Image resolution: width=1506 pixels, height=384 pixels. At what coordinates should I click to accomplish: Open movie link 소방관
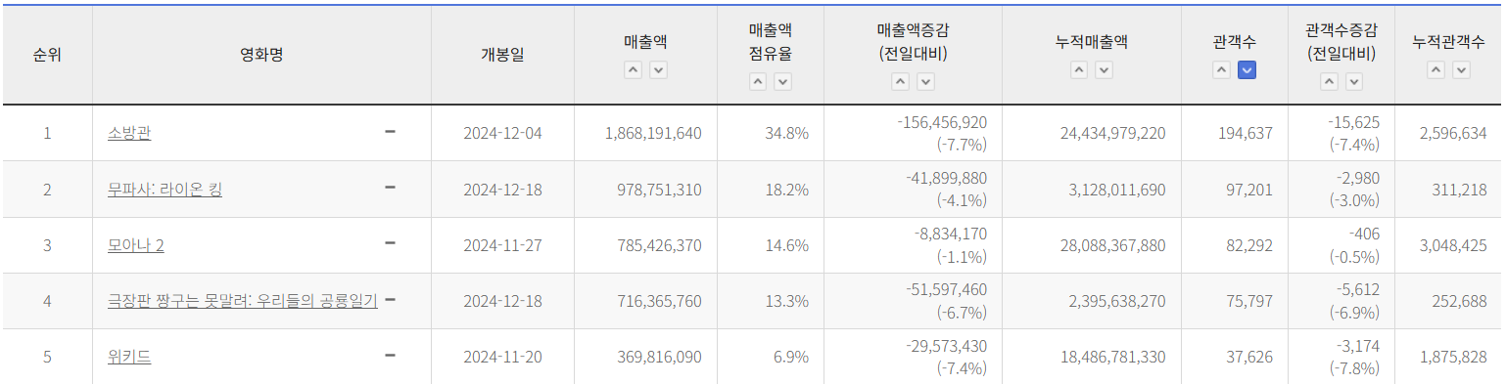point(129,133)
